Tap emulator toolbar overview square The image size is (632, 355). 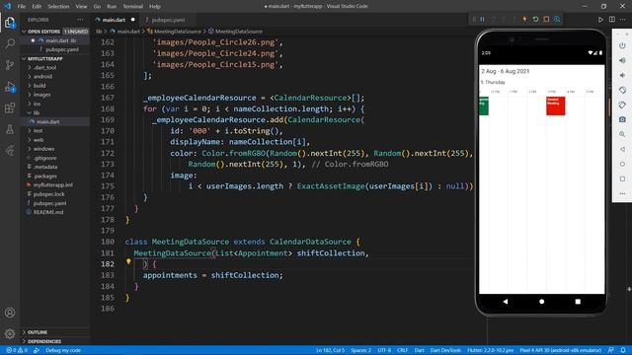click(622, 178)
